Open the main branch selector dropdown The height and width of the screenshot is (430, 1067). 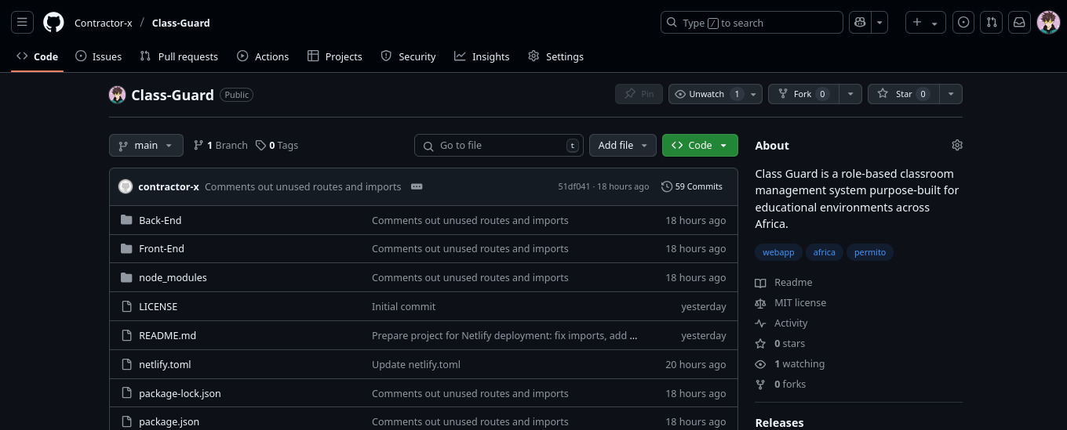(x=146, y=145)
